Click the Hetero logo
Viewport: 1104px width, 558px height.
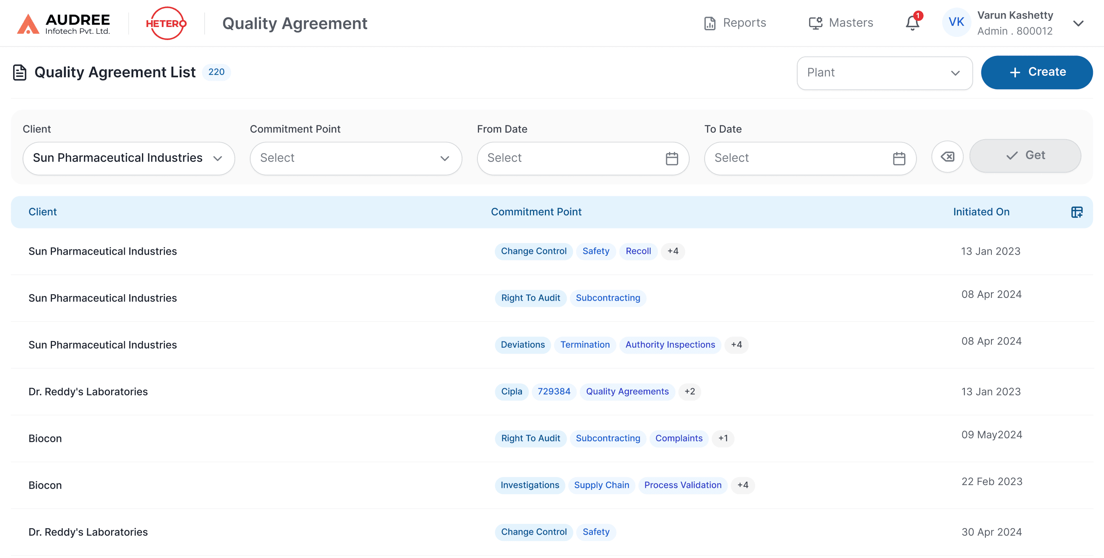(166, 23)
